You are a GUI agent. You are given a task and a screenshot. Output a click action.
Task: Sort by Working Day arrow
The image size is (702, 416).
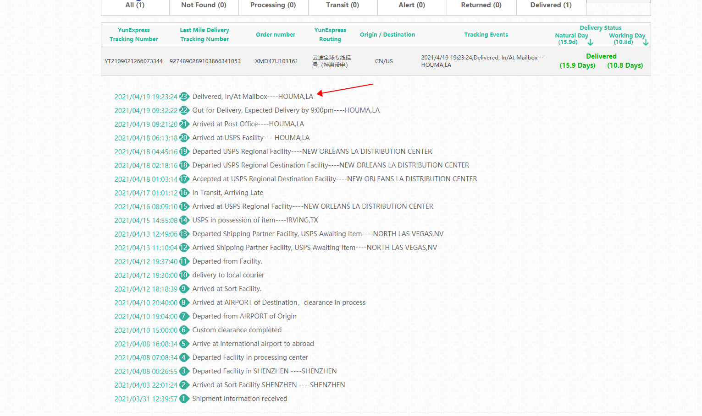coord(646,43)
